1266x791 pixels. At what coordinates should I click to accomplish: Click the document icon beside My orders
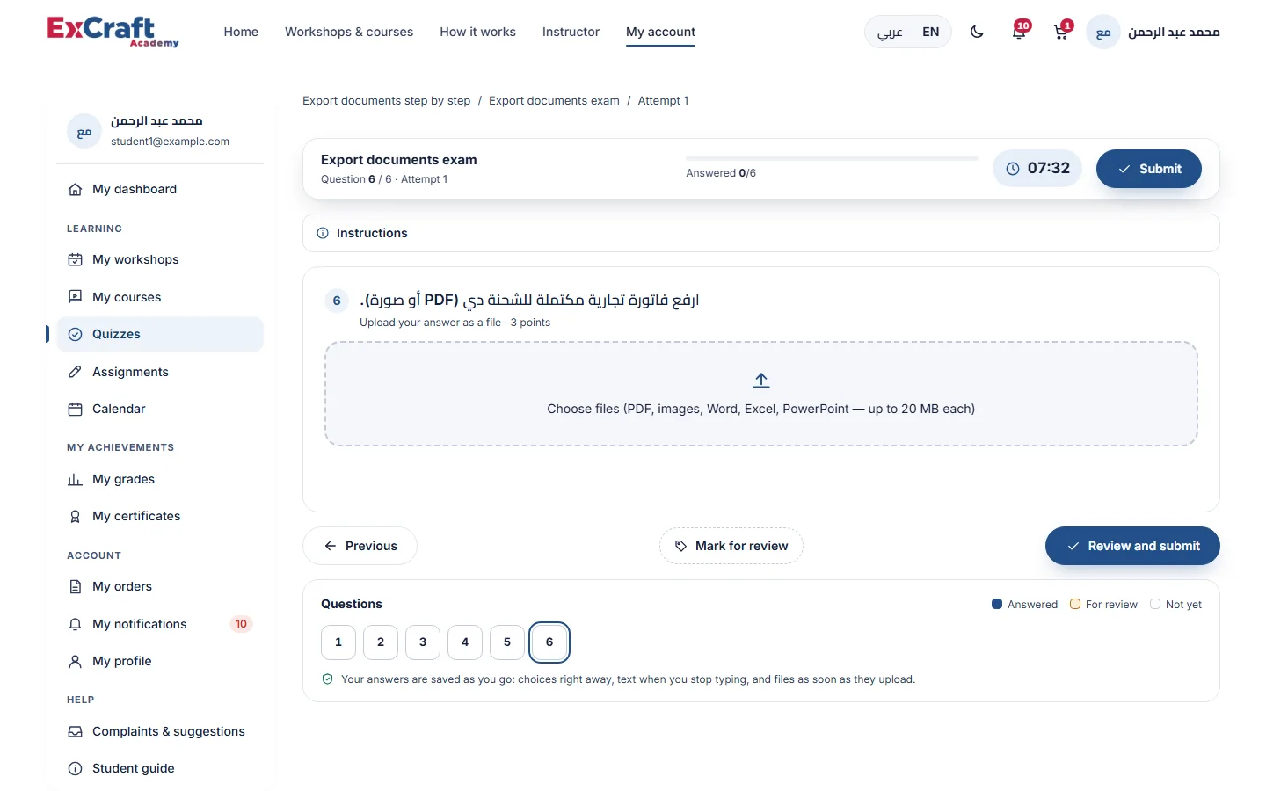[x=76, y=586]
